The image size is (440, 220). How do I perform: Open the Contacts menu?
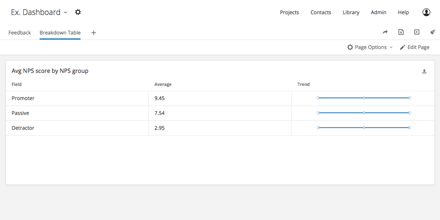click(x=321, y=12)
